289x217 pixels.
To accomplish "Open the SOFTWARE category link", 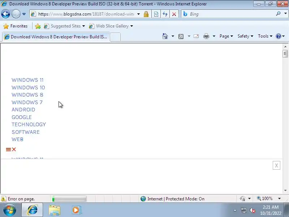I will (26, 132).
